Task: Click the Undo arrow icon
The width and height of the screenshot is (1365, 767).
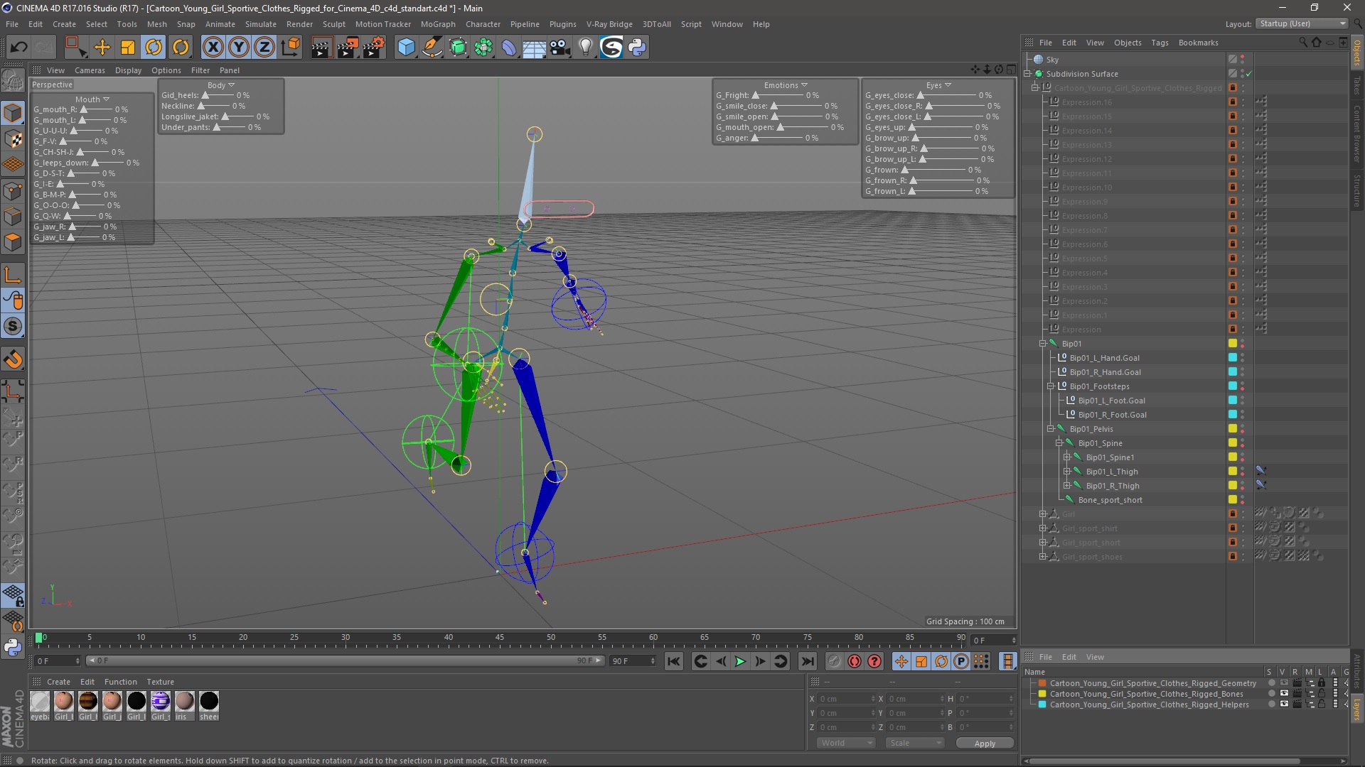Action: coord(18,48)
